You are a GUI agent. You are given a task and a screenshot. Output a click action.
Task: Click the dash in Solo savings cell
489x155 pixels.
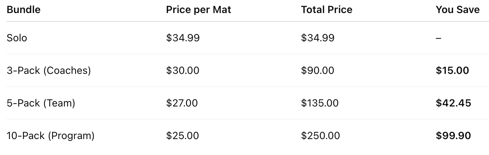439,38
